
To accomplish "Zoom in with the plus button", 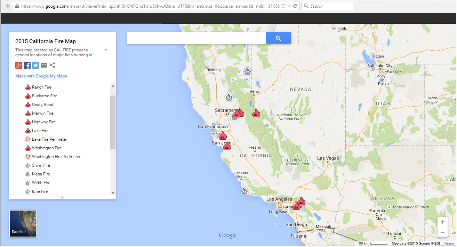I will (x=442, y=222).
